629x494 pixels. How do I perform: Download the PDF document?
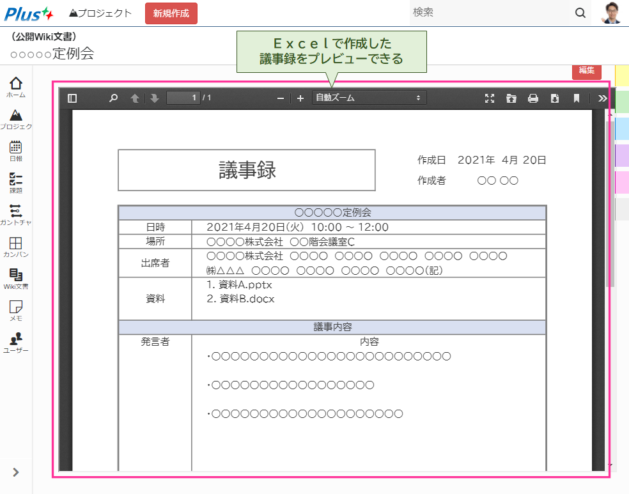pyautogui.click(x=554, y=98)
